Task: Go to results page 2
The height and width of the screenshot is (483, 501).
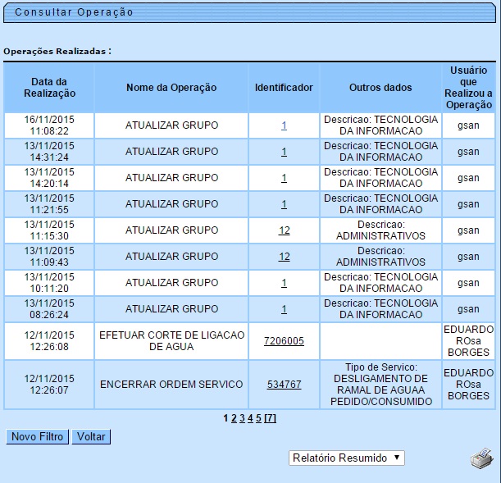Action: click(x=234, y=418)
